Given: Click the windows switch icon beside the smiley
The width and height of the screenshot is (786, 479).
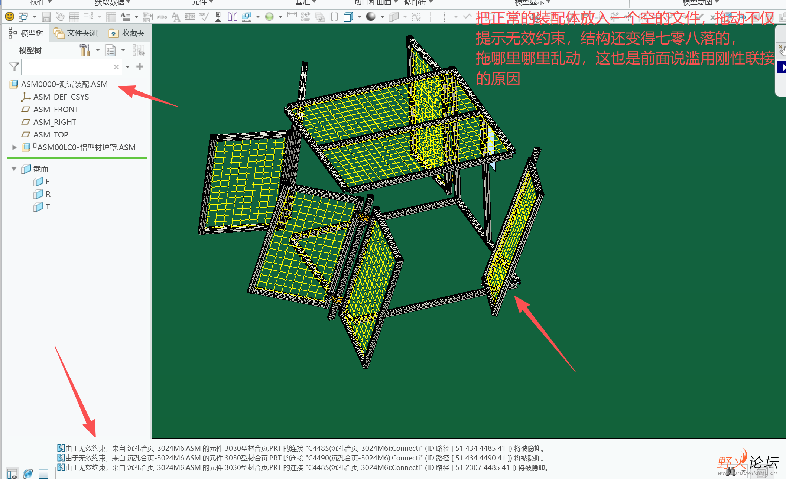Looking at the screenshot, I should pyautogui.click(x=23, y=16).
